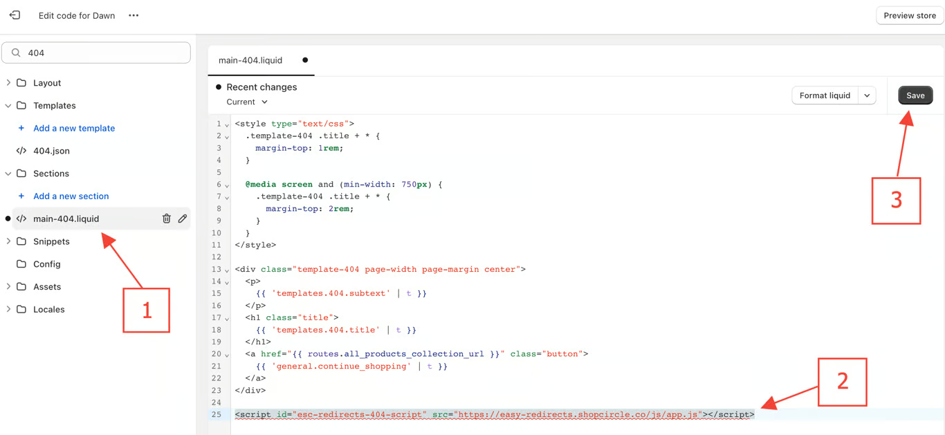Collapse the Sections folder chevron

[x=8, y=174]
